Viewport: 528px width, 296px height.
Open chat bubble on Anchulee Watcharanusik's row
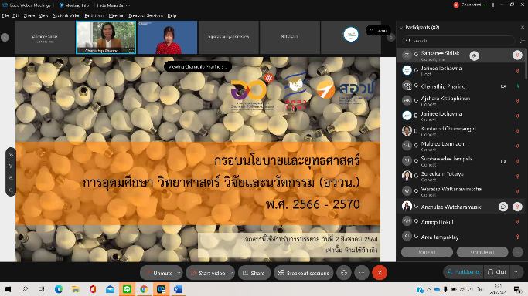pos(503,207)
